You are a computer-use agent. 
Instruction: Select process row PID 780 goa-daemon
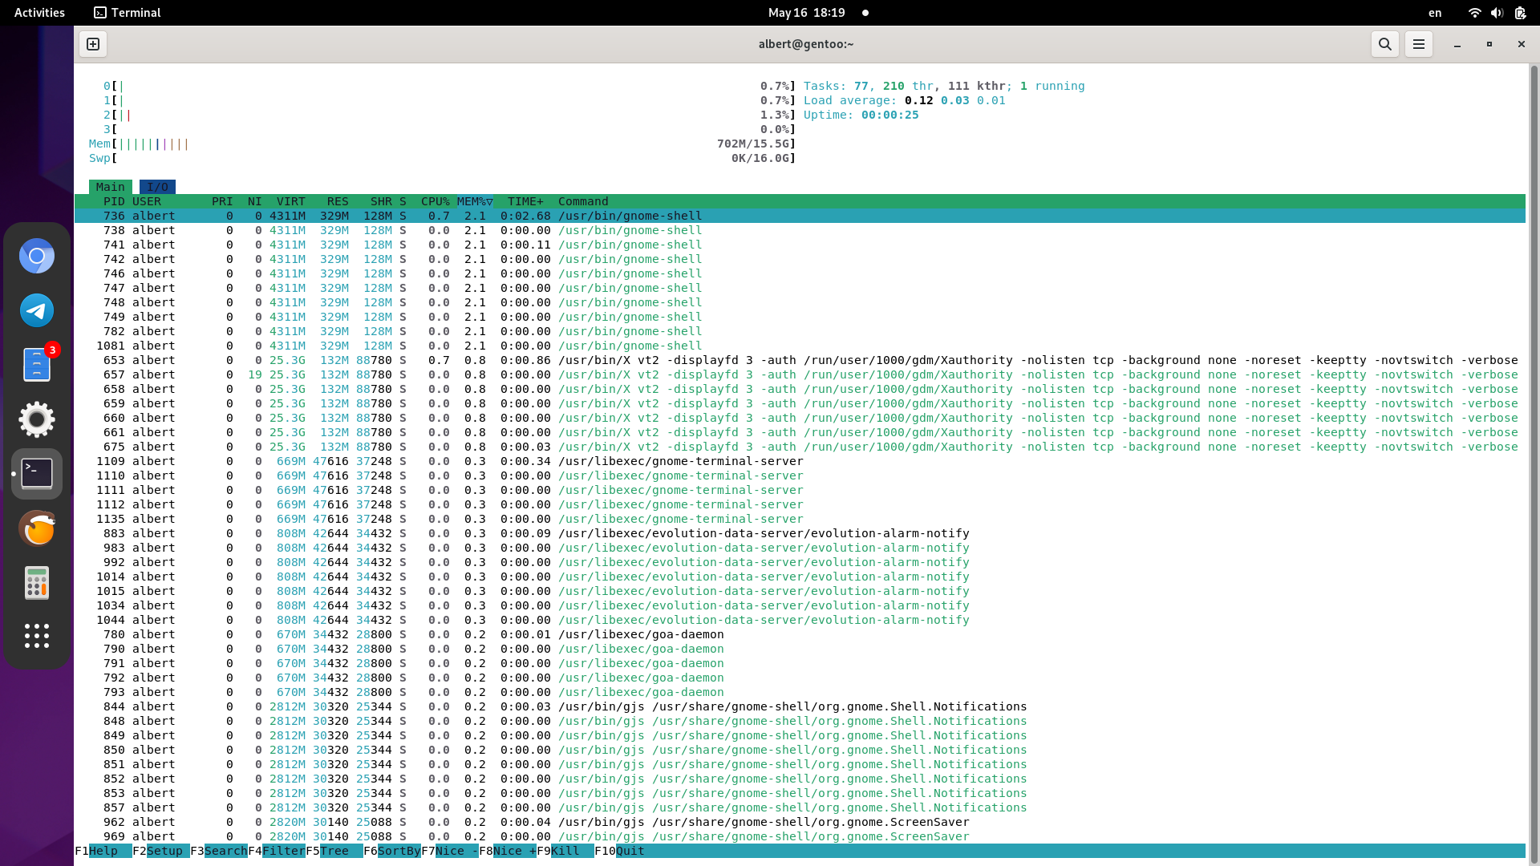tap(800, 634)
